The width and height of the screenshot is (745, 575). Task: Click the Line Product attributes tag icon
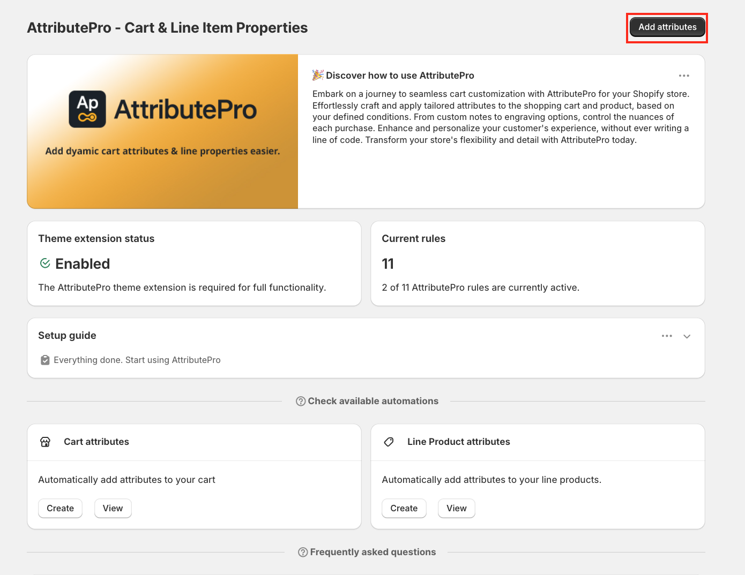click(389, 442)
